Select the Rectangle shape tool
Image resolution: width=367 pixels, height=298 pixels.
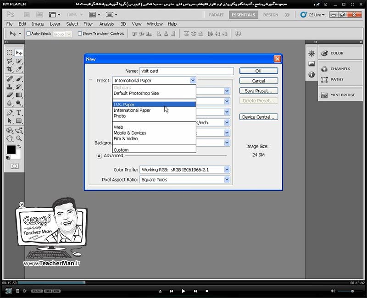pyautogui.click(x=19, y=121)
